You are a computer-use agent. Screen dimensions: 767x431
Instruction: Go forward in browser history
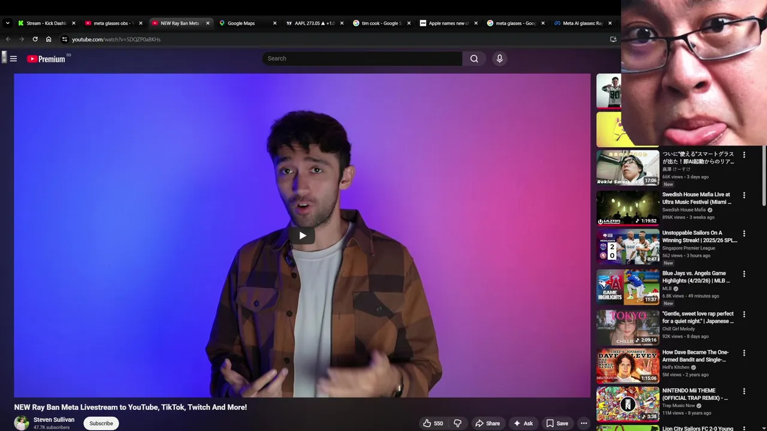(22, 40)
